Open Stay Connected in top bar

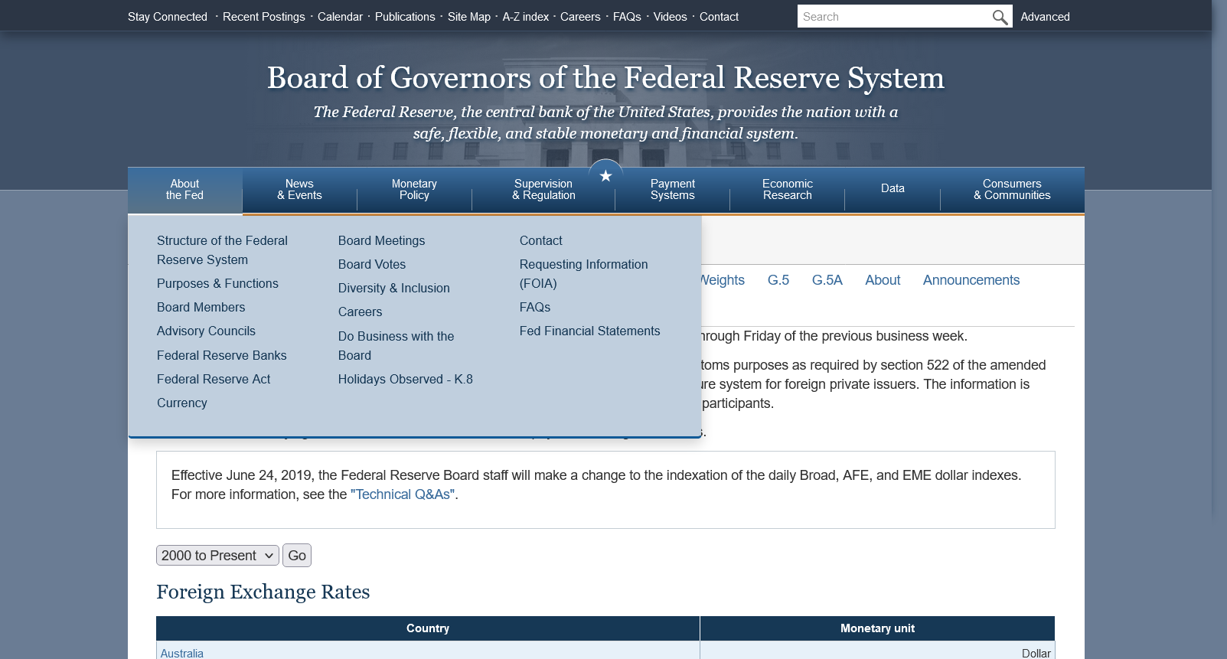point(168,17)
